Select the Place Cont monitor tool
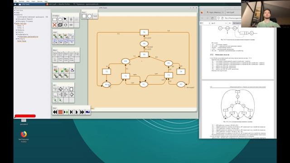Screen dimensions: 290x163 pyautogui.click(x=66, y=59)
